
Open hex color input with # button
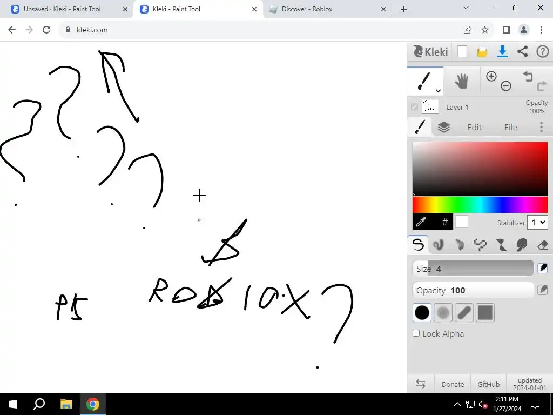(x=444, y=222)
